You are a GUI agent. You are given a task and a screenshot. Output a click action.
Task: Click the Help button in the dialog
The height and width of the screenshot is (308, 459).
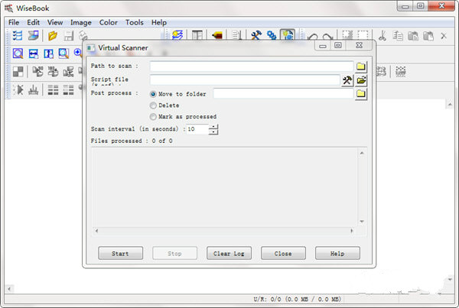click(337, 253)
